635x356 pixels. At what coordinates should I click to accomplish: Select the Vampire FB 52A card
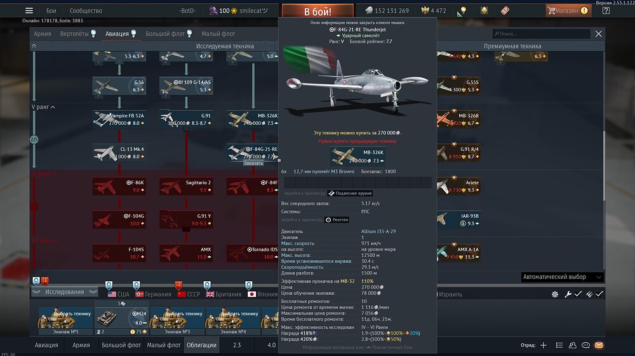(119, 119)
